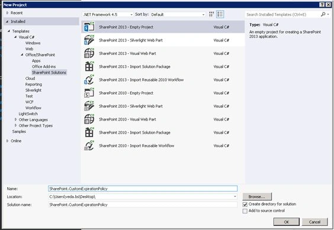Select "SharePoint 2010 - Empty Project" row text

pos(126,93)
